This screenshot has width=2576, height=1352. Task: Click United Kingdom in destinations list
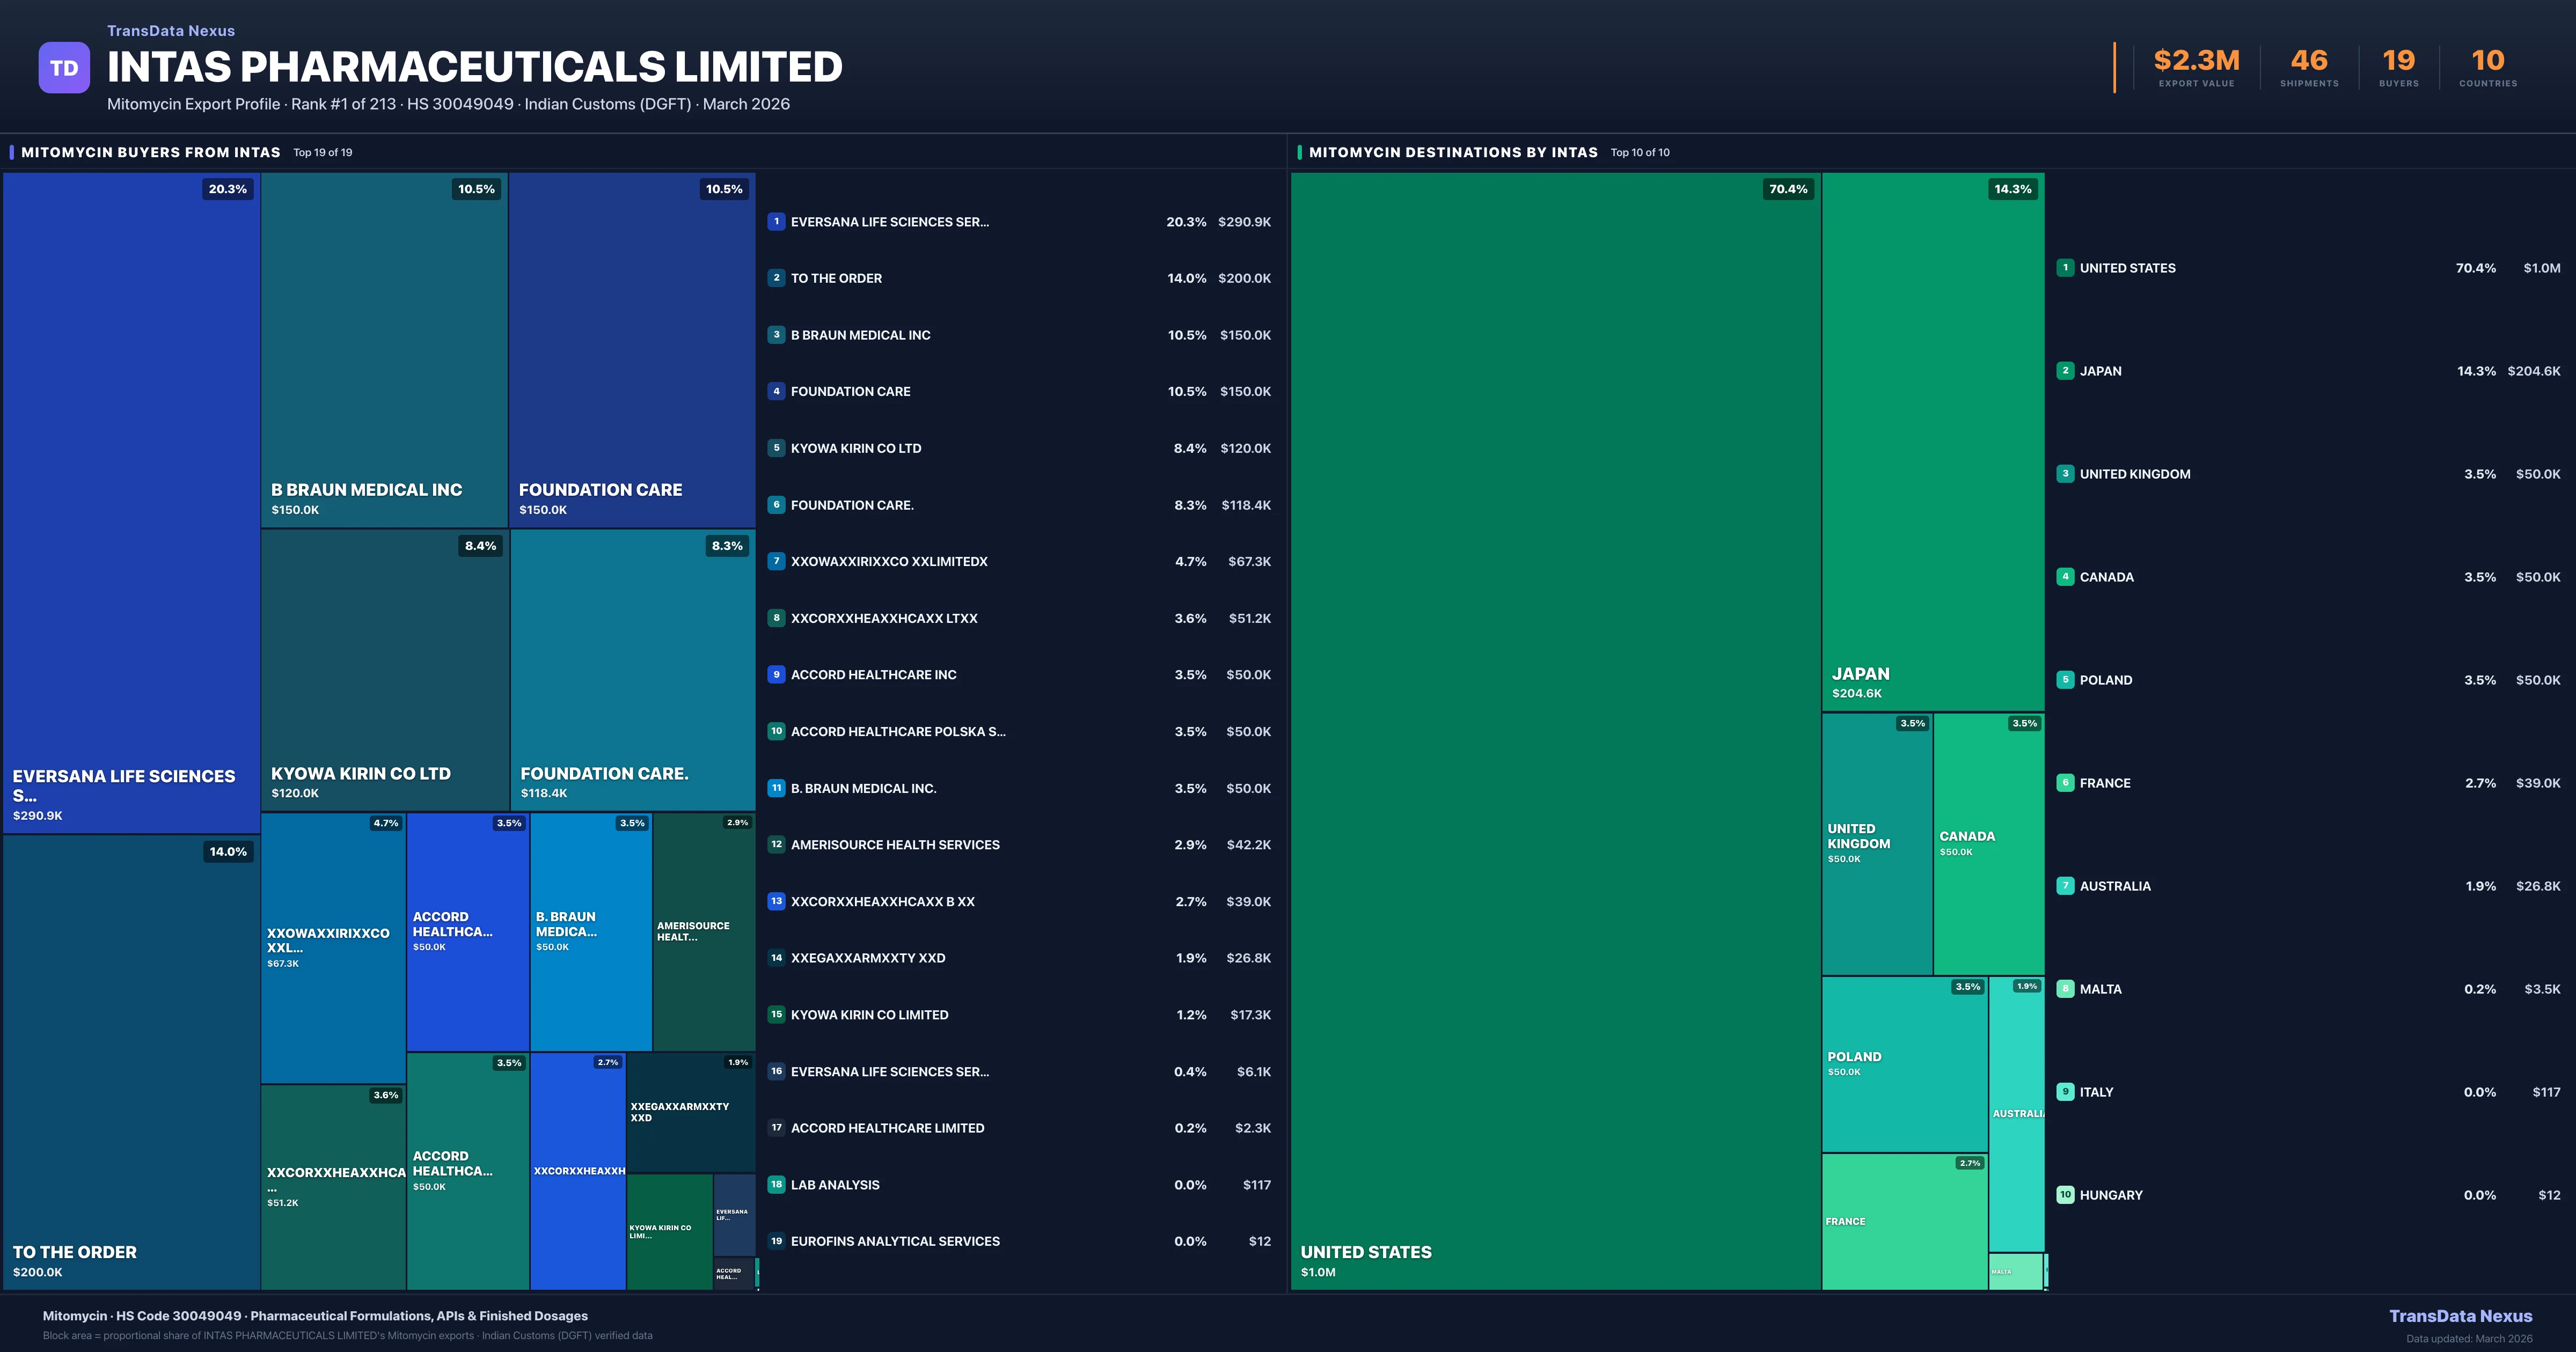coord(2135,474)
